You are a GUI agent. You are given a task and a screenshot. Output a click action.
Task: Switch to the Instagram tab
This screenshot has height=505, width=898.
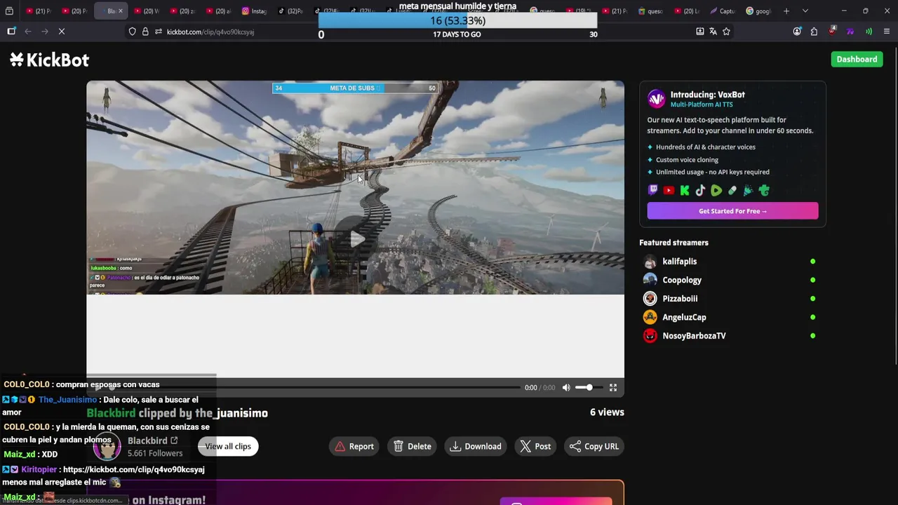click(x=254, y=11)
